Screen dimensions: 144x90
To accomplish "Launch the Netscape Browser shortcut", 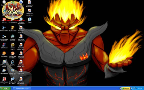I will [x=12, y=36].
